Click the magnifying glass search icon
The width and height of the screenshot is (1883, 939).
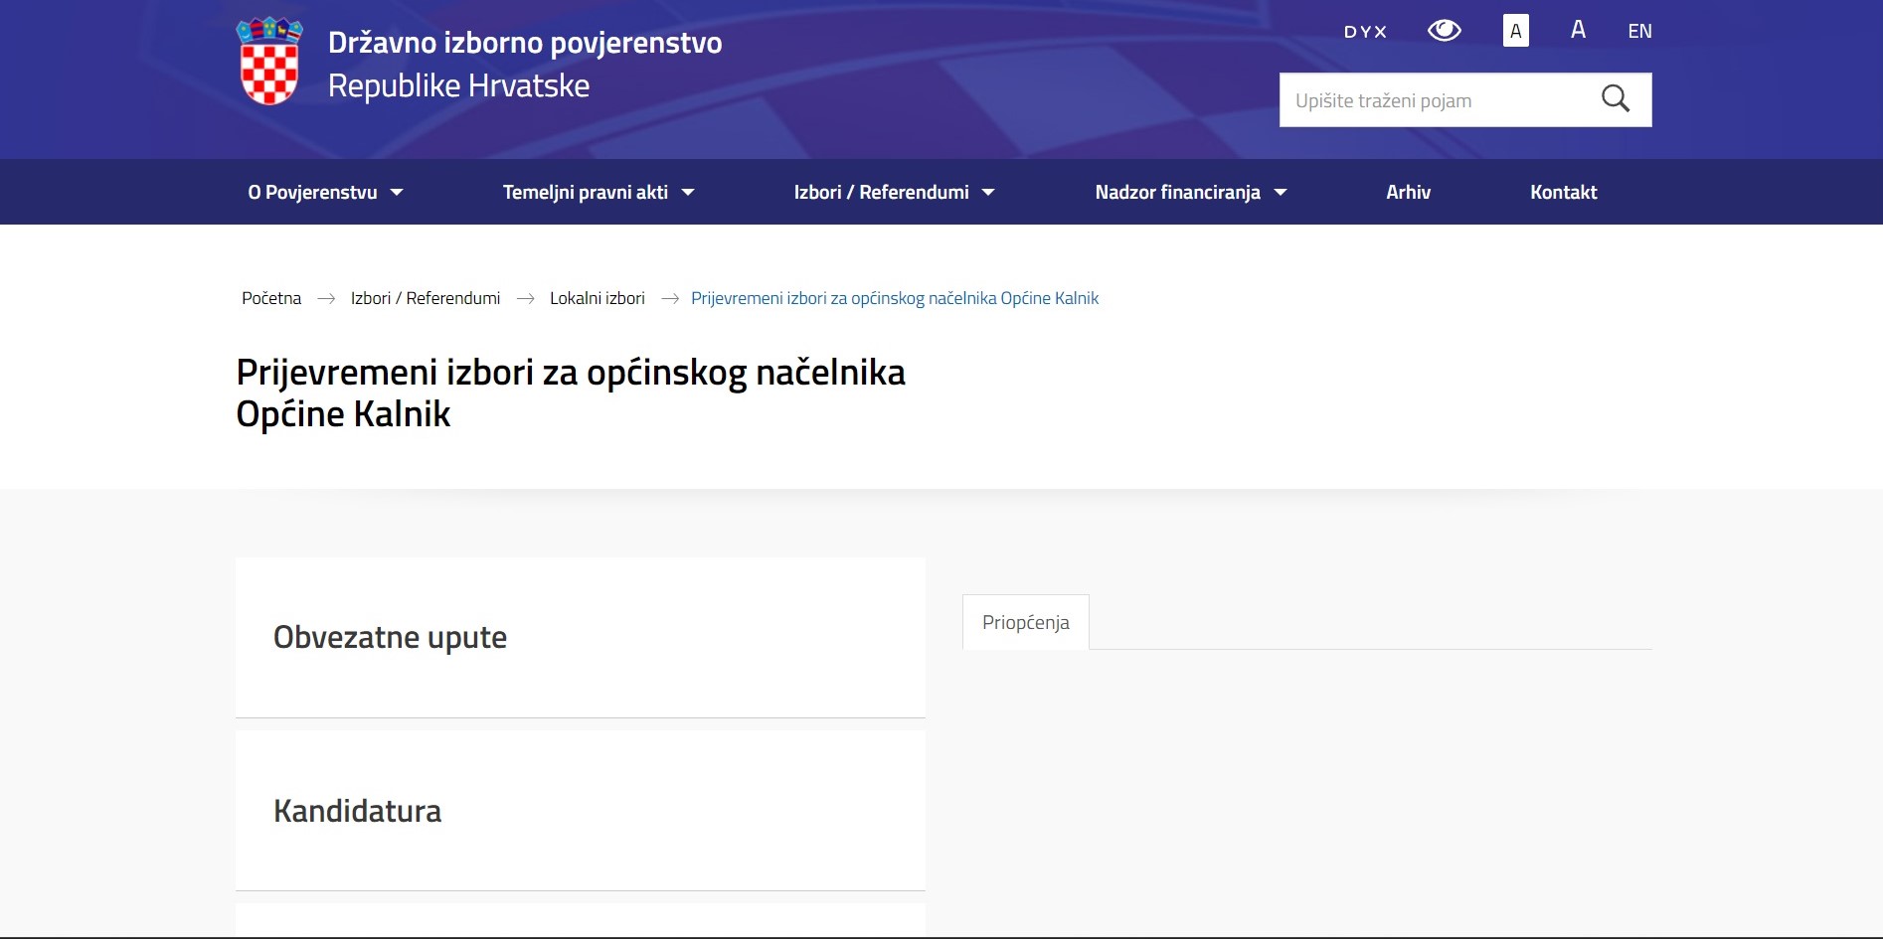[1615, 99]
